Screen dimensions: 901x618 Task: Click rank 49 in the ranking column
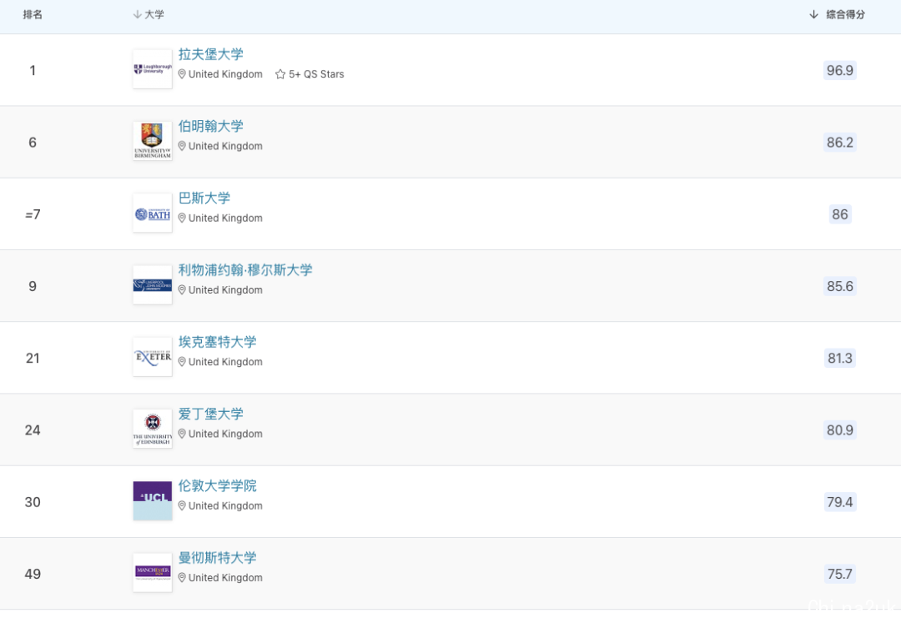pos(33,574)
